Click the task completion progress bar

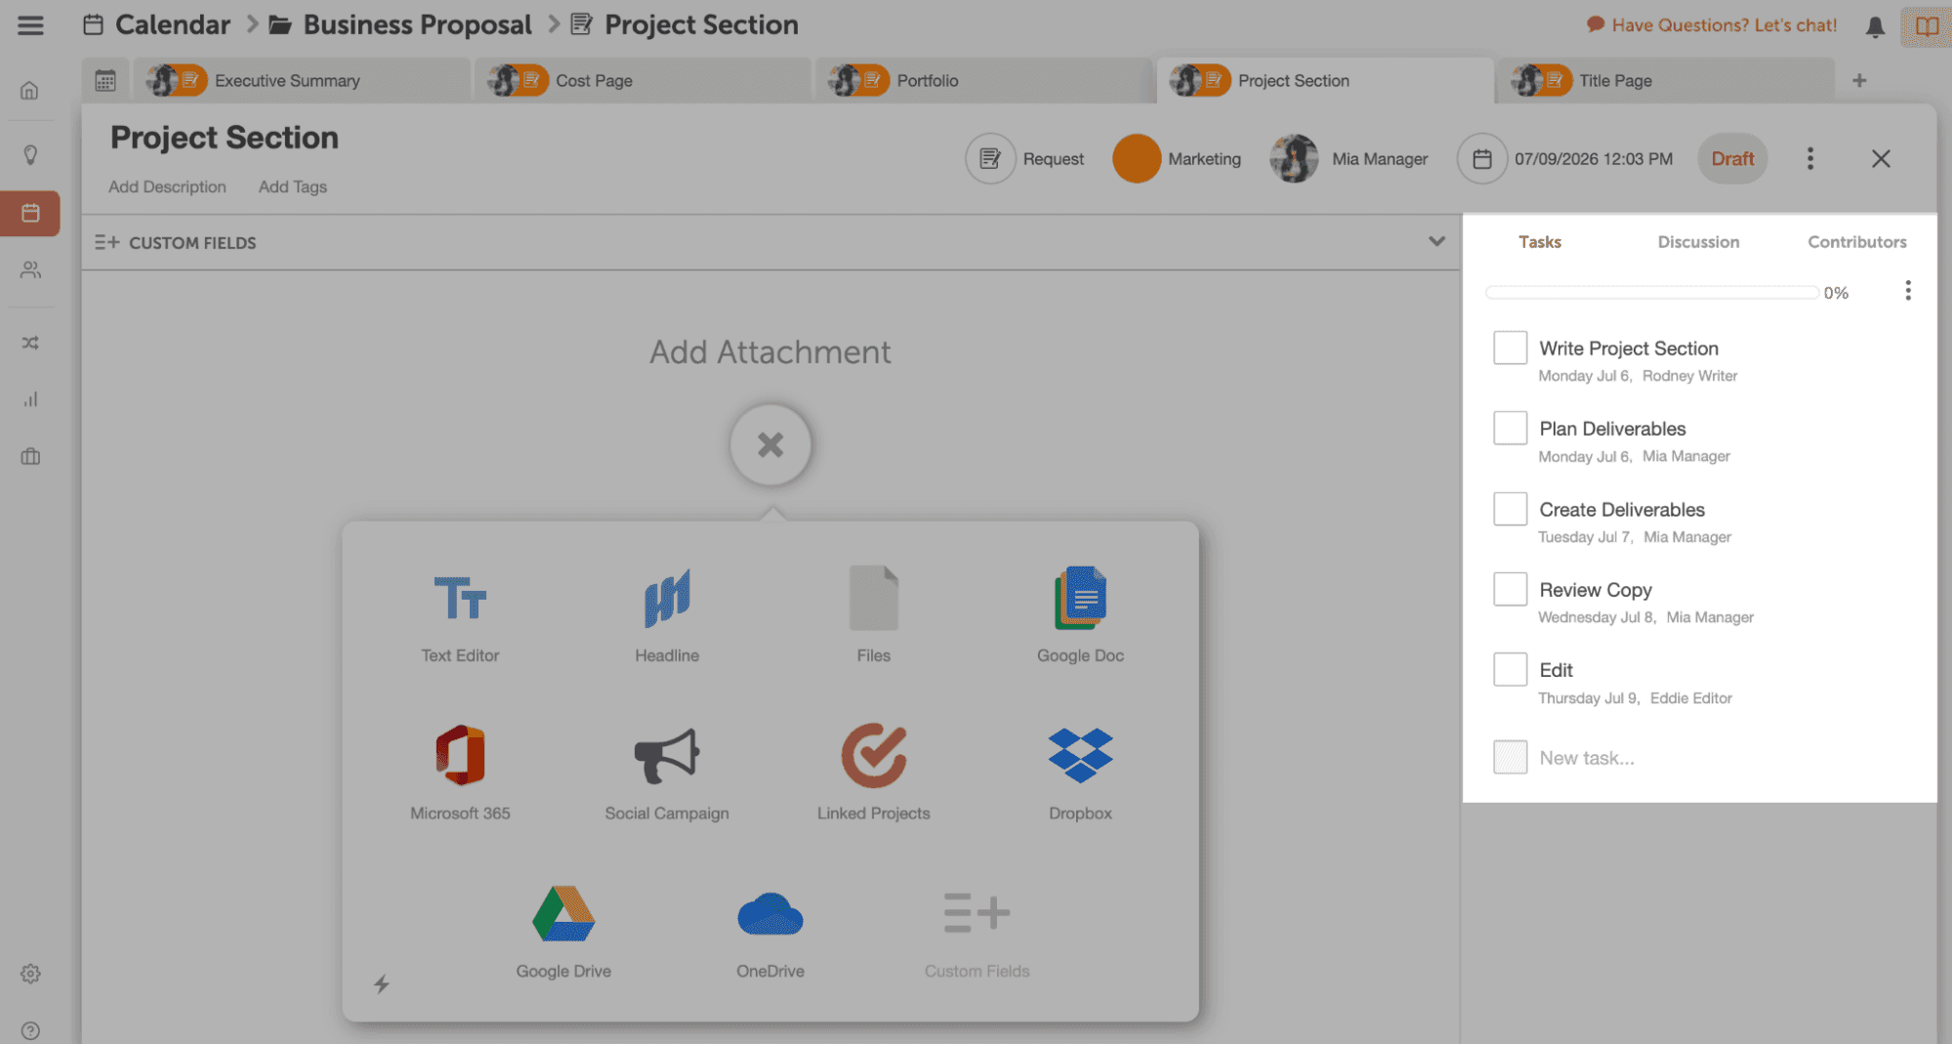1650,292
